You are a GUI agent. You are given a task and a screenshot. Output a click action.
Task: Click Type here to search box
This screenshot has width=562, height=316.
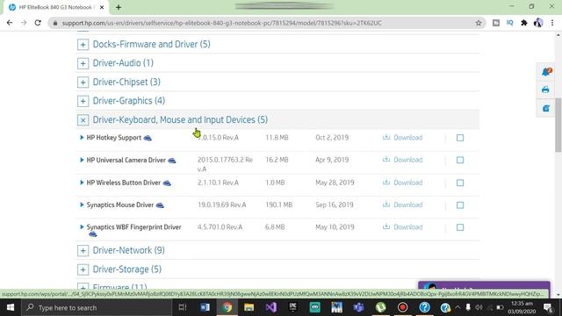pyautogui.click(x=97, y=307)
